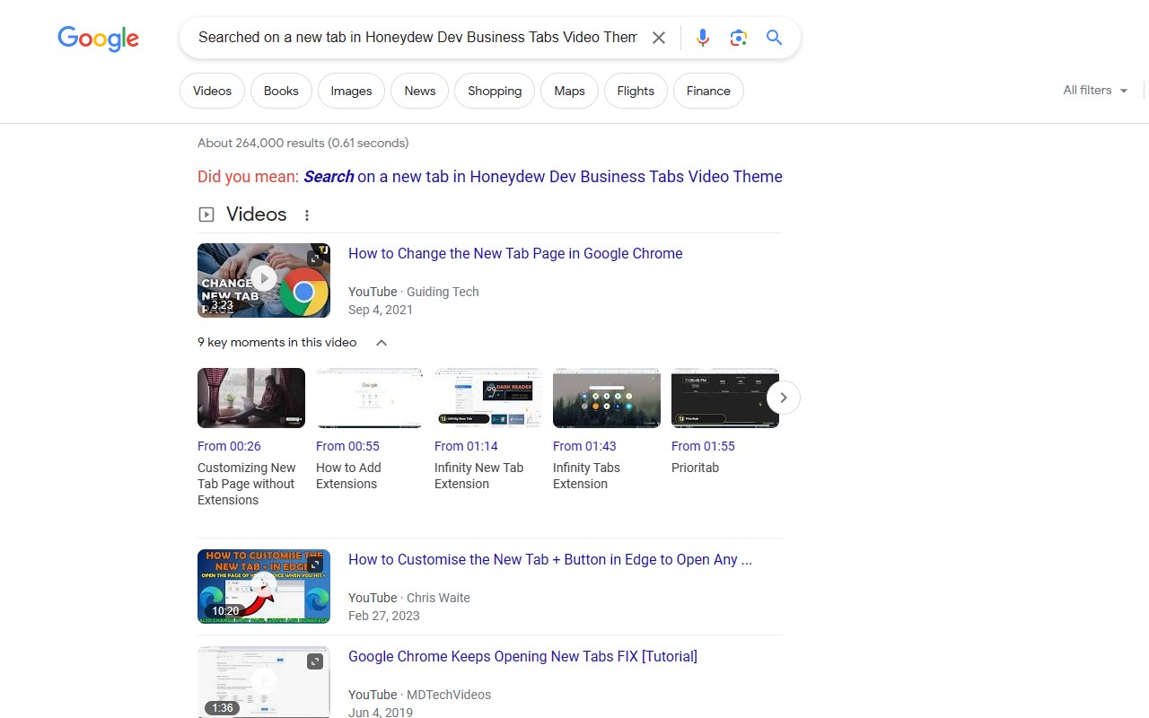This screenshot has width=1149, height=718.
Task: Play the Guiding Tech video thumbnail
Action: pyautogui.click(x=263, y=280)
